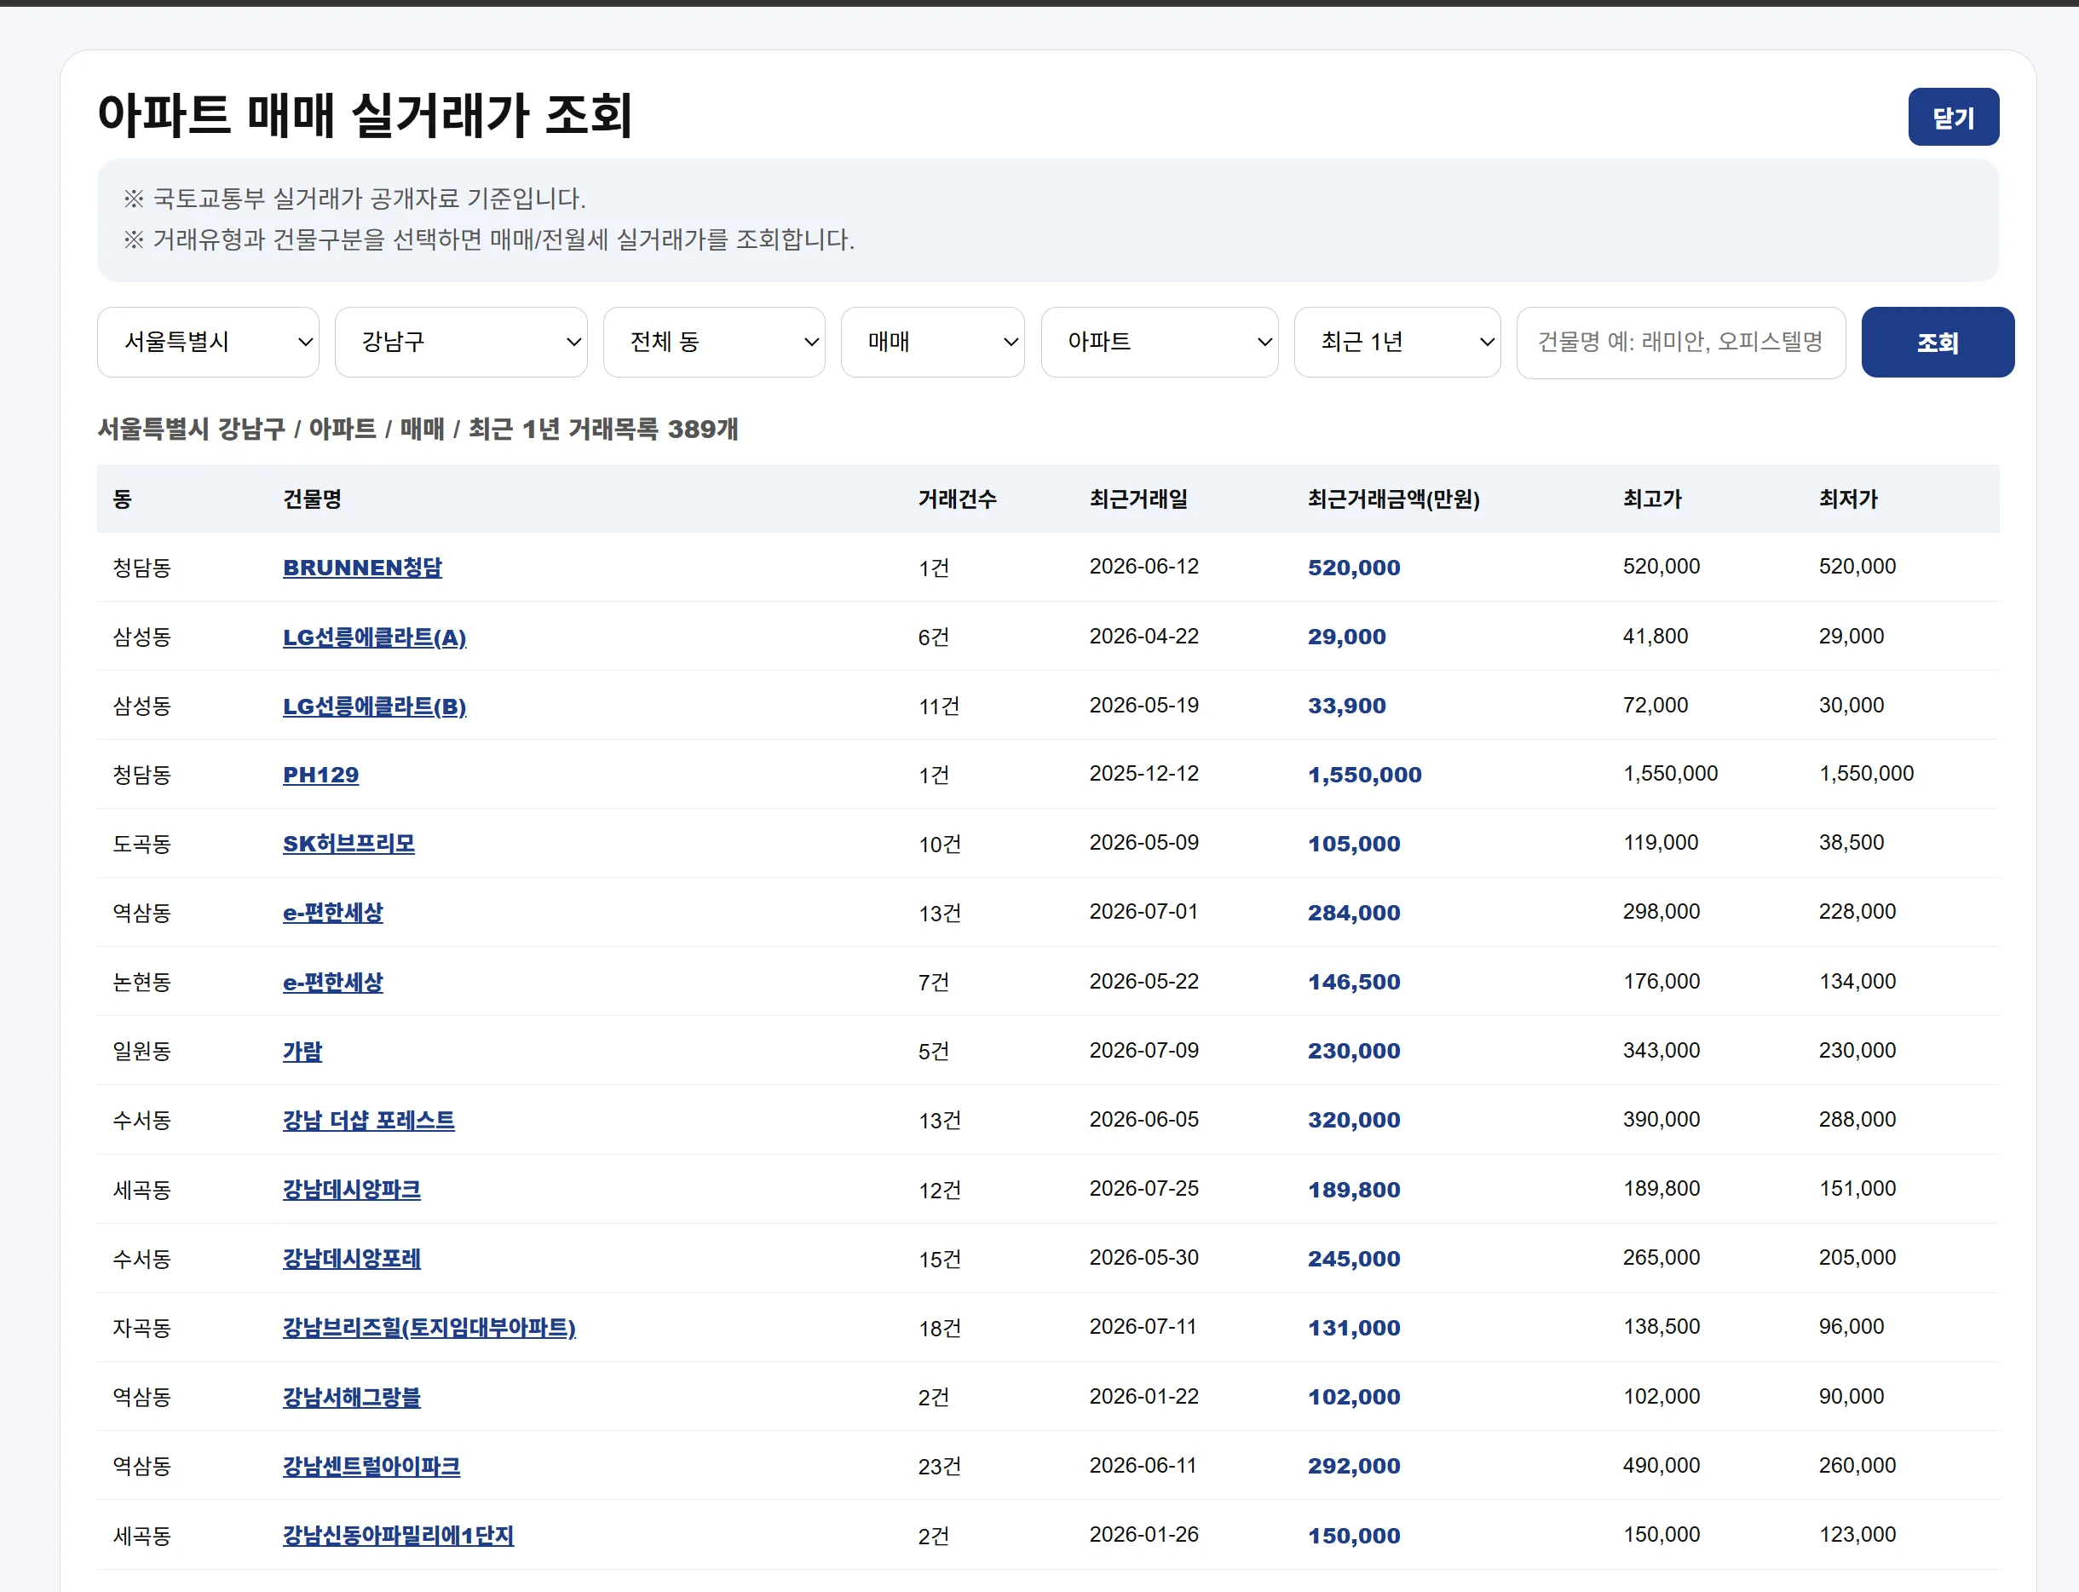2079x1592 pixels.
Task: Click the date 2026-07-25
Action: 1143,1188
